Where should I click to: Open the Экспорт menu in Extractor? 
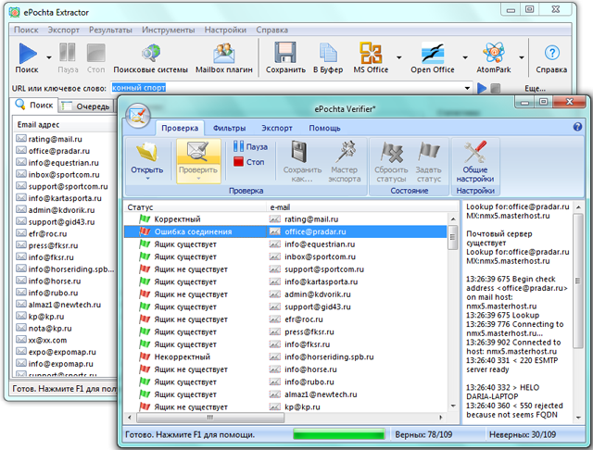pyautogui.click(x=63, y=30)
